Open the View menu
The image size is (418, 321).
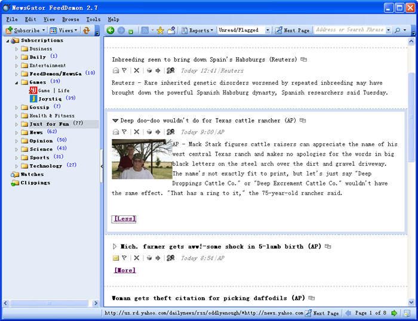49,20
